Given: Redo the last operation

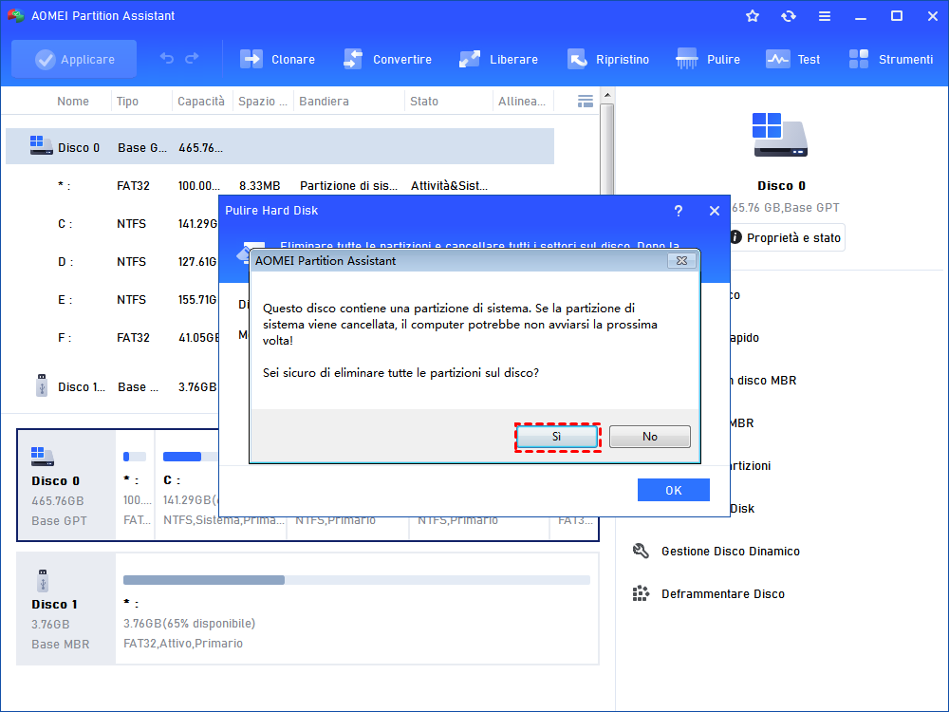Looking at the screenshot, I should [192, 58].
